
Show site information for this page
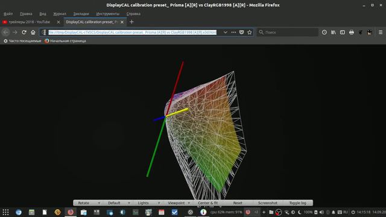[x=44, y=32]
